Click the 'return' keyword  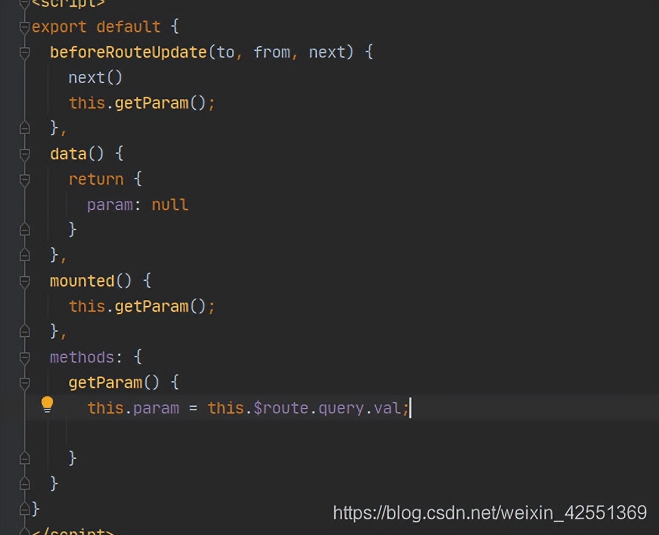pos(96,180)
